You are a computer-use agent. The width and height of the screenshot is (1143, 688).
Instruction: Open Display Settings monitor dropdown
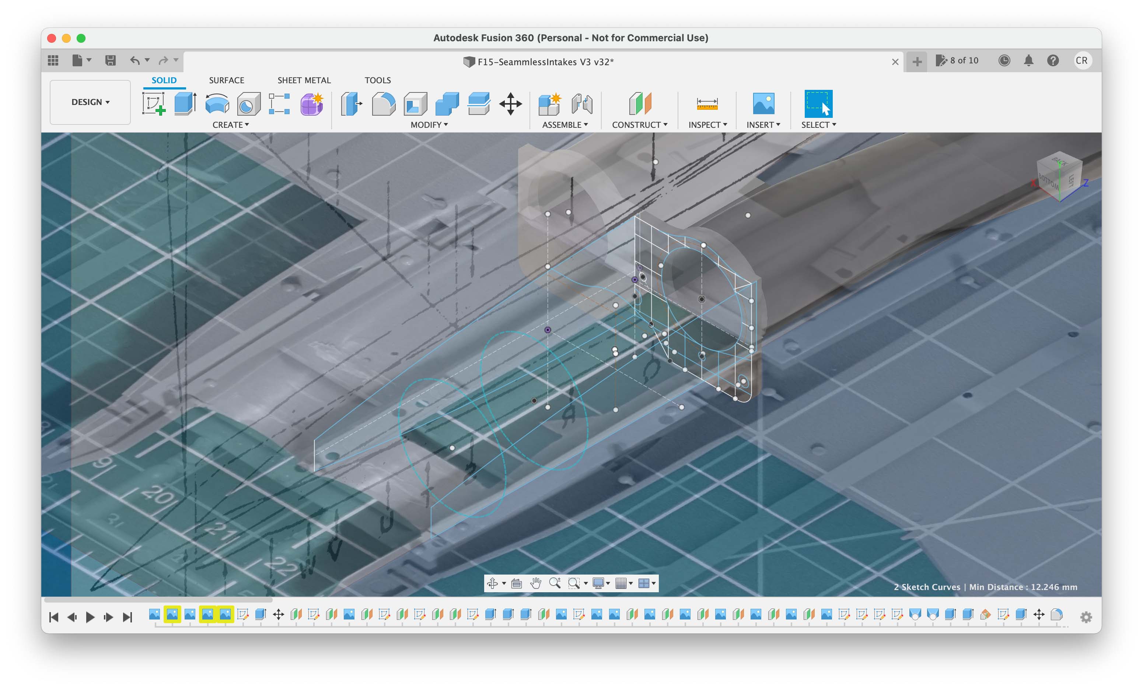[x=601, y=583]
